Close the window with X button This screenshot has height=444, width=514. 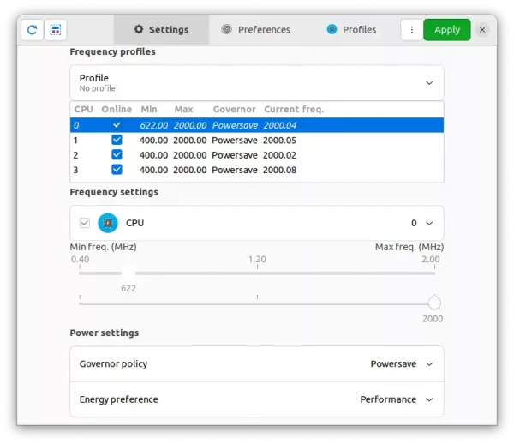(x=482, y=30)
